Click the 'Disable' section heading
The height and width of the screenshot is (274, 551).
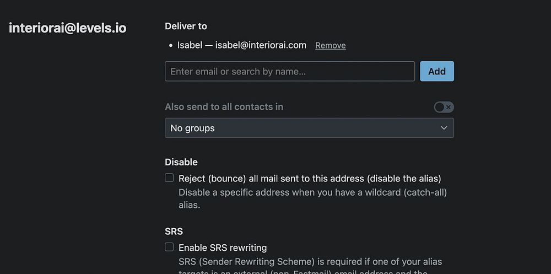point(181,162)
